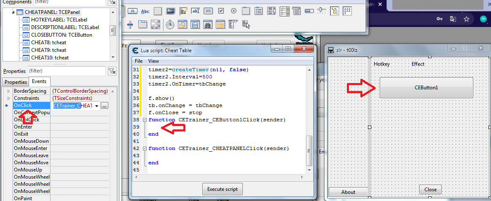Click the About button on trainer form

click(348, 192)
